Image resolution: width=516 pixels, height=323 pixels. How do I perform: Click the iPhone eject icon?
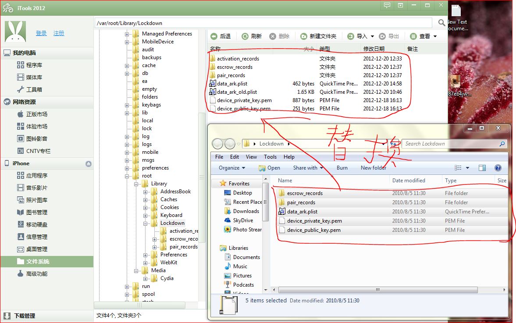89,163
